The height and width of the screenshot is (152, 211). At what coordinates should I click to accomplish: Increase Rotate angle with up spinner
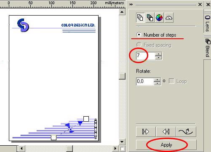pyautogui.click(x=157, y=80)
